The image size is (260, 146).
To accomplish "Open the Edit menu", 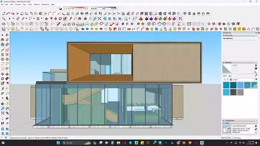I will tap(7, 5).
